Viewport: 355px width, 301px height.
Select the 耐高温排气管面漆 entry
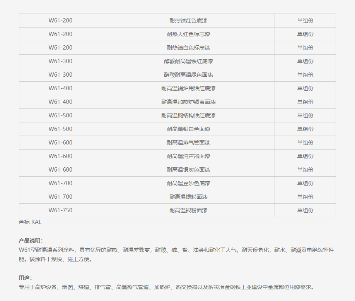tap(188, 142)
